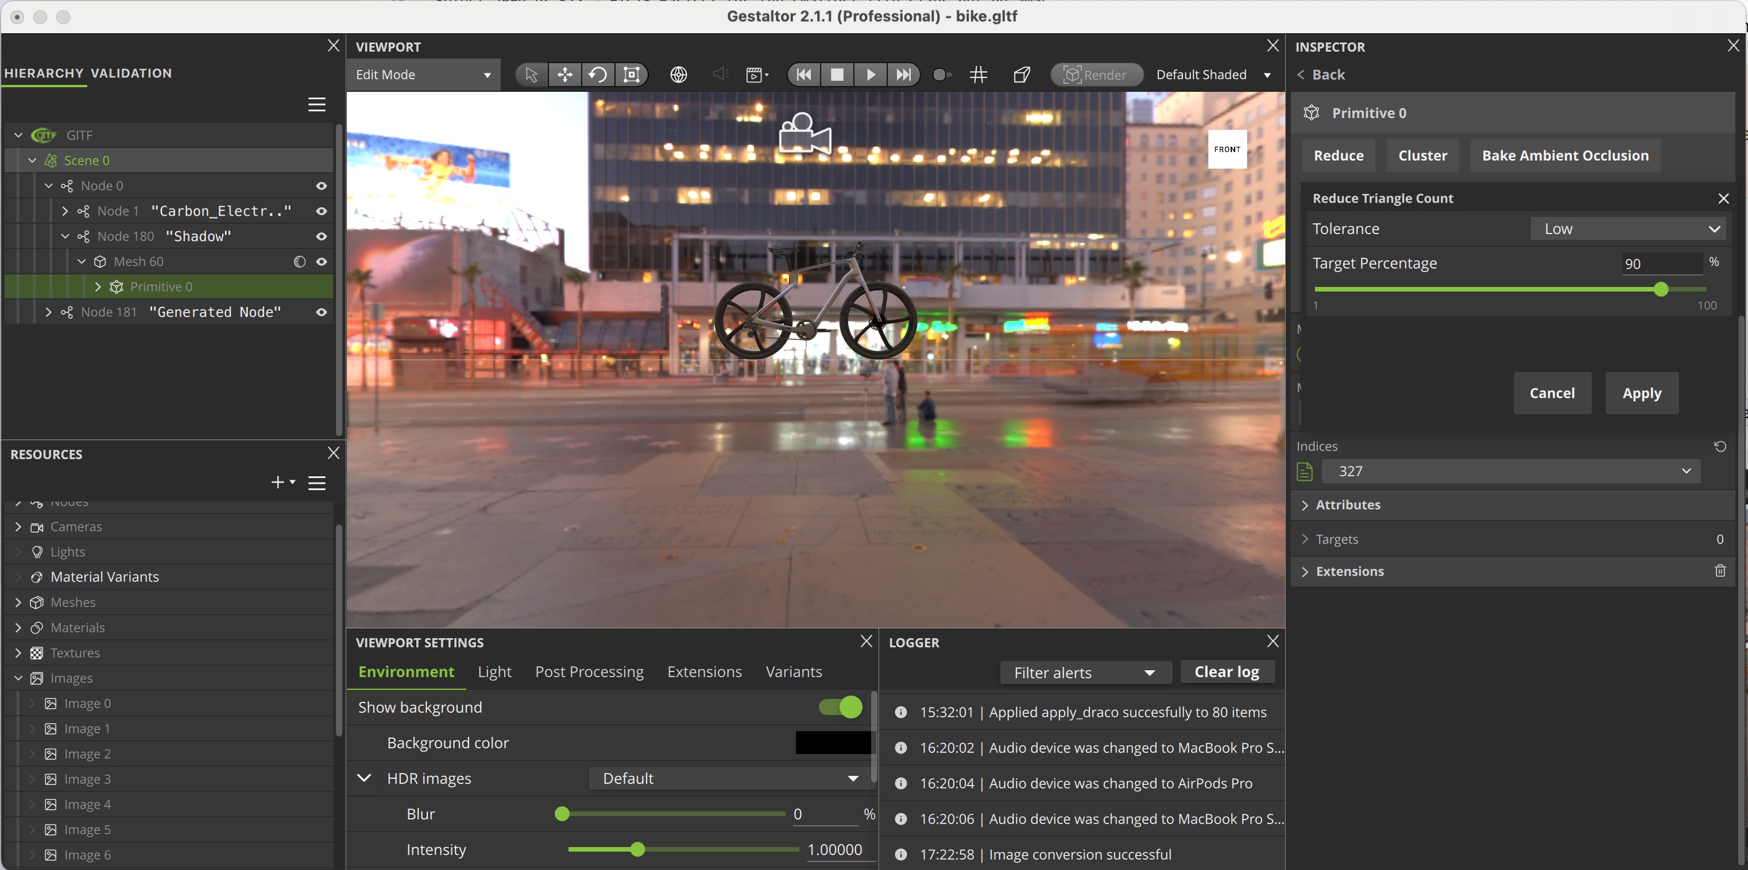Open the Indices 327 dropdown

(1511, 471)
